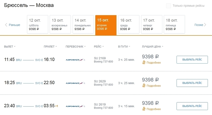
Task: Choose the 18 окт. пятница date tab
Action: point(175,24)
